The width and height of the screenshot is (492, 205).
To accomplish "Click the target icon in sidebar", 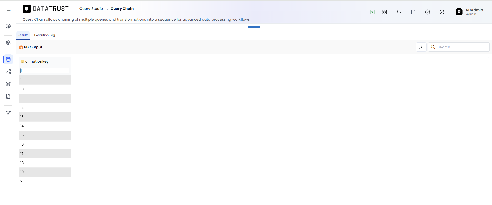I will click(8, 26).
